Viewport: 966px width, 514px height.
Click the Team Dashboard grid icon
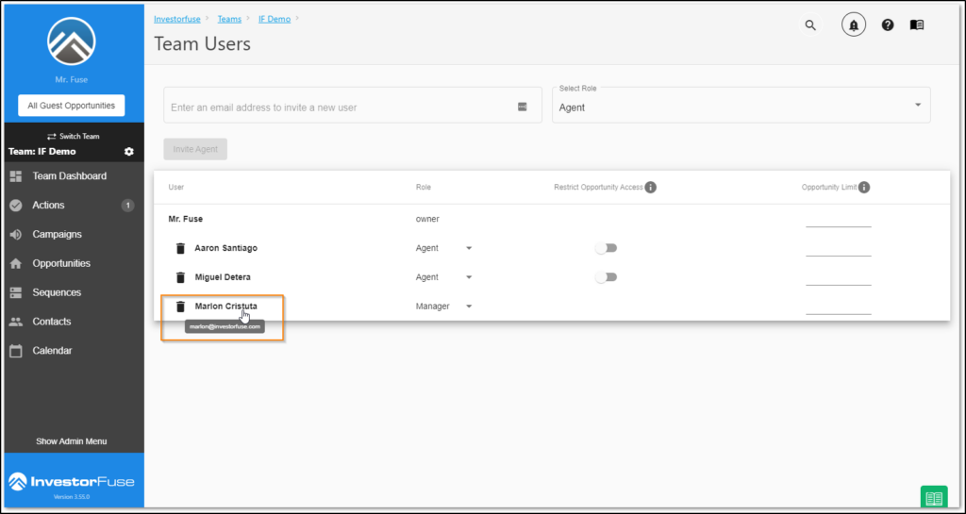pos(16,176)
